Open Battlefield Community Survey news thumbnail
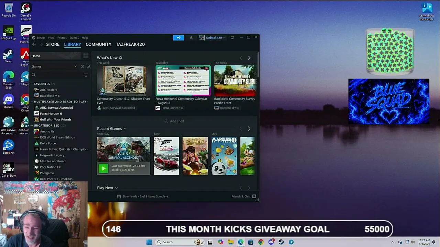This screenshot has width=440, height=247. [x=235, y=81]
